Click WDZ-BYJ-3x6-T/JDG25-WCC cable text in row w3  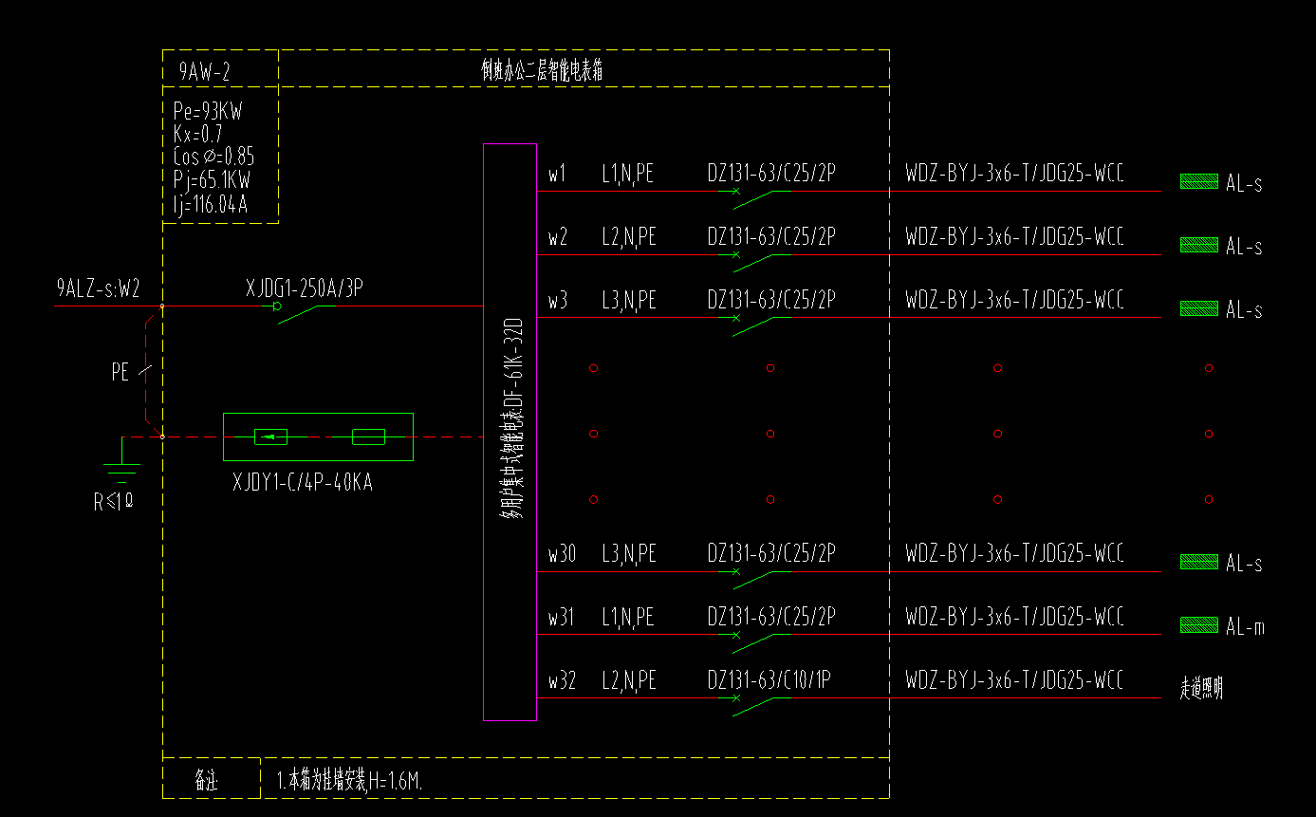pyautogui.click(x=1014, y=300)
